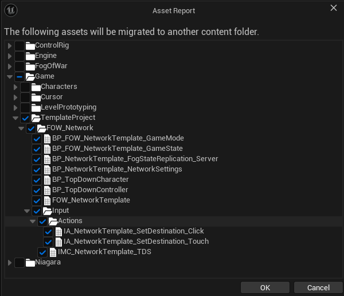Check the Niagara folder checkbox
This screenshot has width=344, height=296.
tap(19, 262)
